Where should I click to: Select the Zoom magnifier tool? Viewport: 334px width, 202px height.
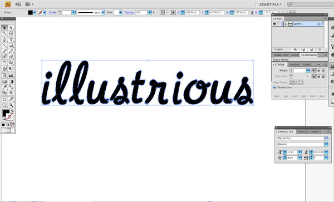11,105
